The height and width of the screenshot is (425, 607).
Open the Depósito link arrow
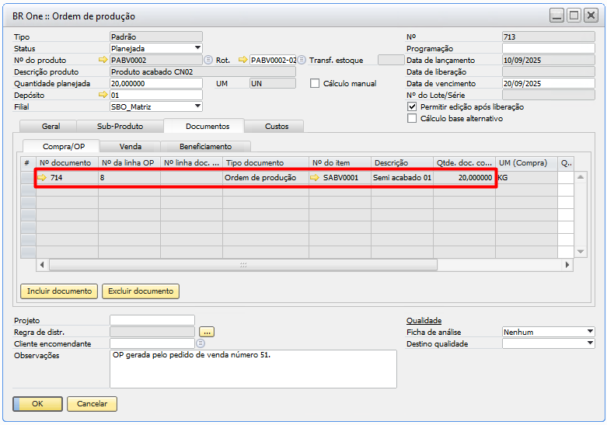103,95
